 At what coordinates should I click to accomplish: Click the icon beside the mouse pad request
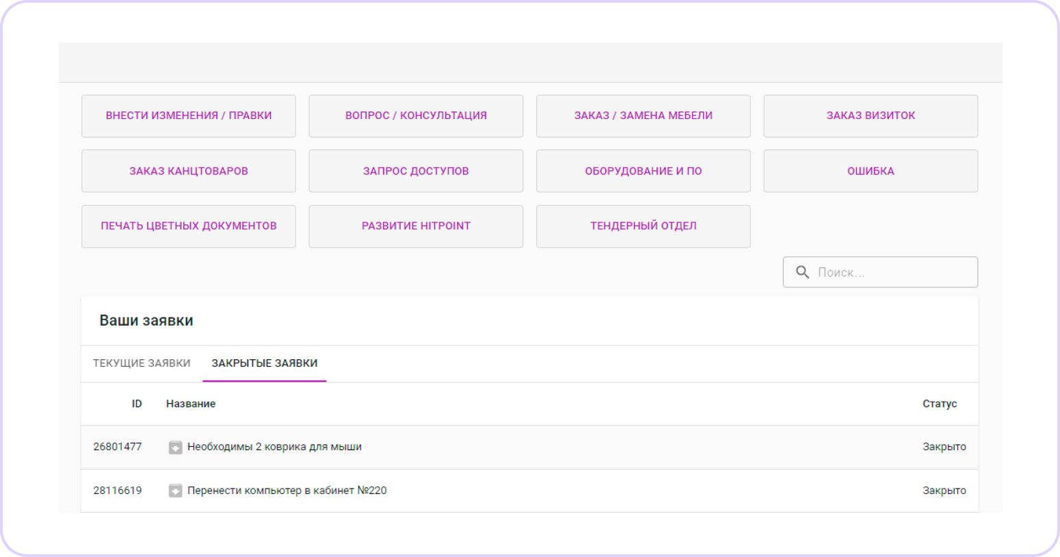coord(176,448)
